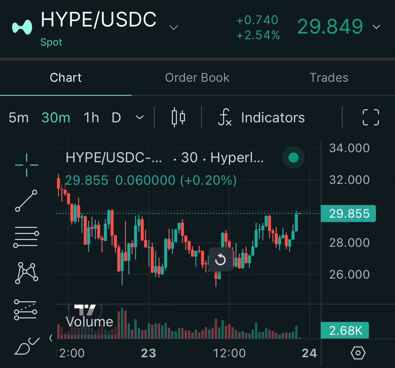Image resolution: width=395 pixels, height=368 pixels.
Task: Click the green market status dot
Action: coord(293,158)
